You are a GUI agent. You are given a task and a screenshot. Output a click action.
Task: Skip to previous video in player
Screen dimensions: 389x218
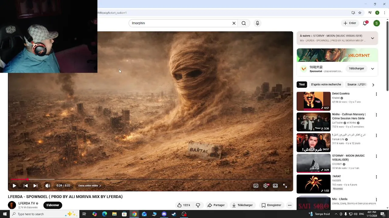click(x=26, y=186)
